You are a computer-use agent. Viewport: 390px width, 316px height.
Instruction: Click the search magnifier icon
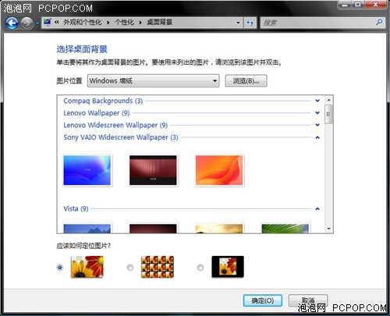379,23
